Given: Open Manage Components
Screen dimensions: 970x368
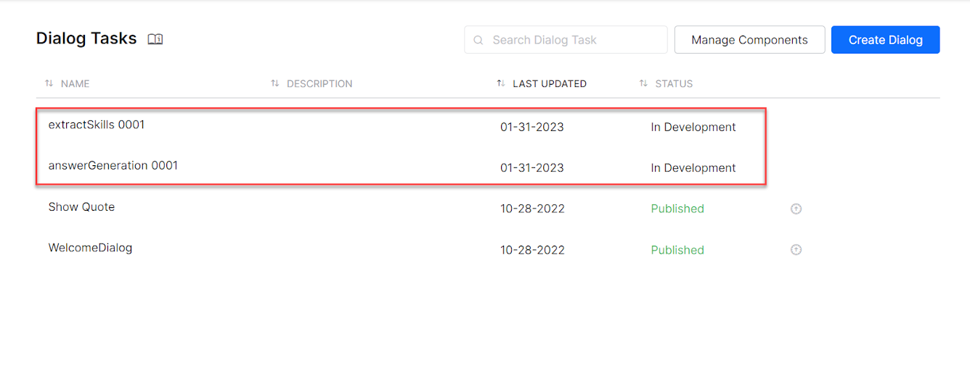Looking at the screenshot, I should click(x=749, y=41).
